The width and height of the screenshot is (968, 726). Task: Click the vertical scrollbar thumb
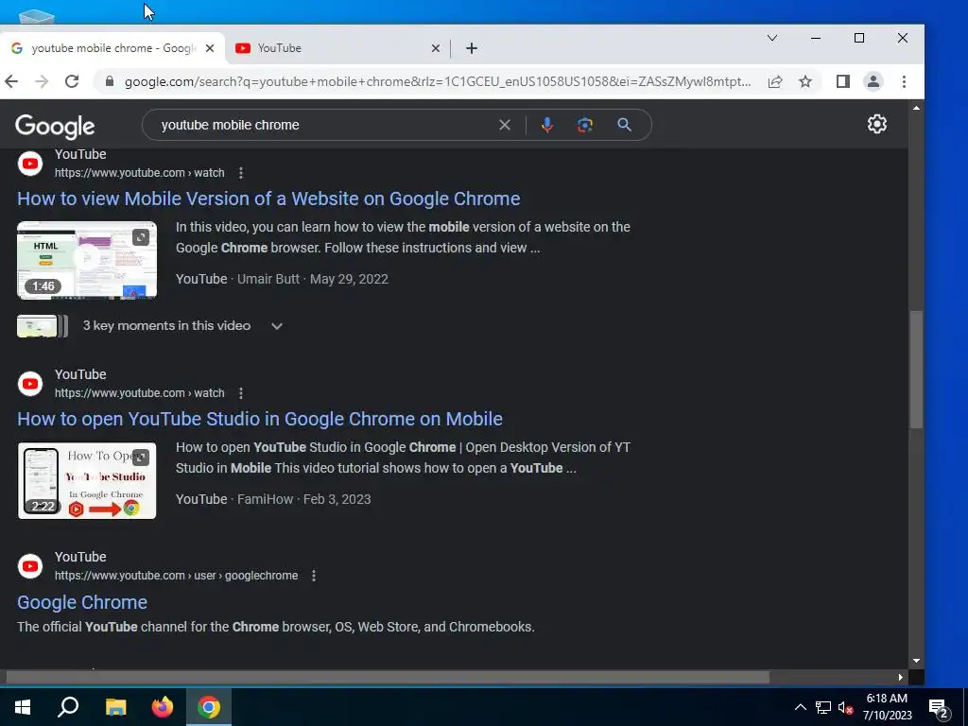point(916,370)
